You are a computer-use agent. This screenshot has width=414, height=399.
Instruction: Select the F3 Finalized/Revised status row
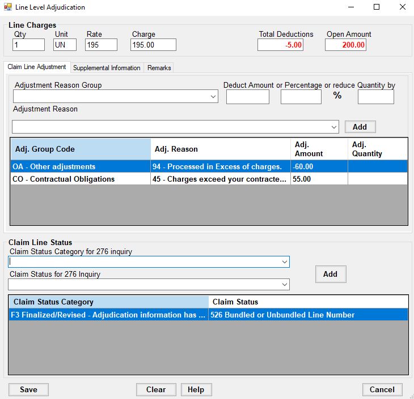209,315
